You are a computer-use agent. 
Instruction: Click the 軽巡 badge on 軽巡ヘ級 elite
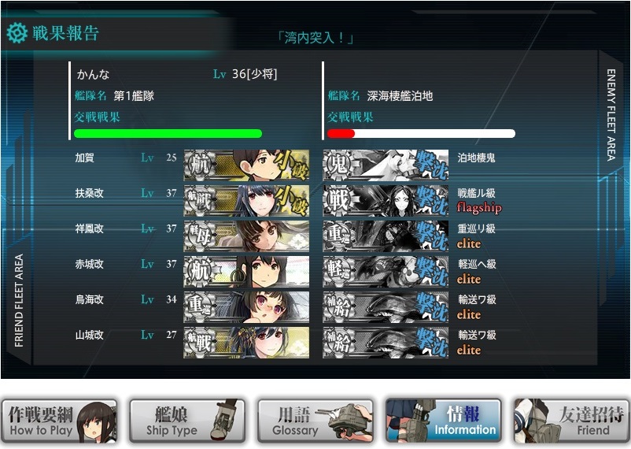338,271
